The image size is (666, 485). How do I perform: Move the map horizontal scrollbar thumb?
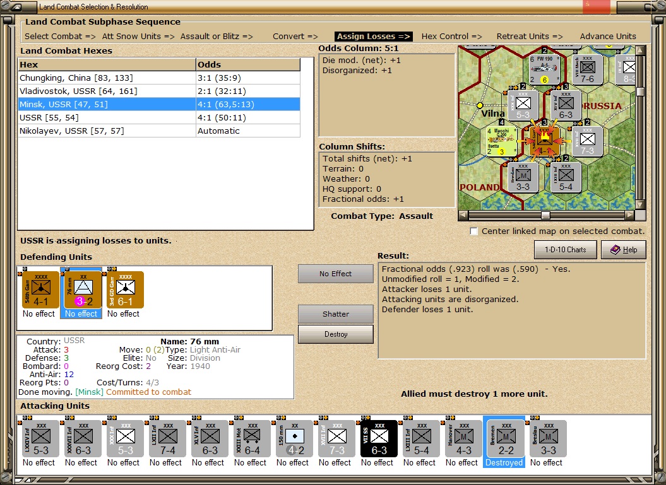[x=545, y=215]
